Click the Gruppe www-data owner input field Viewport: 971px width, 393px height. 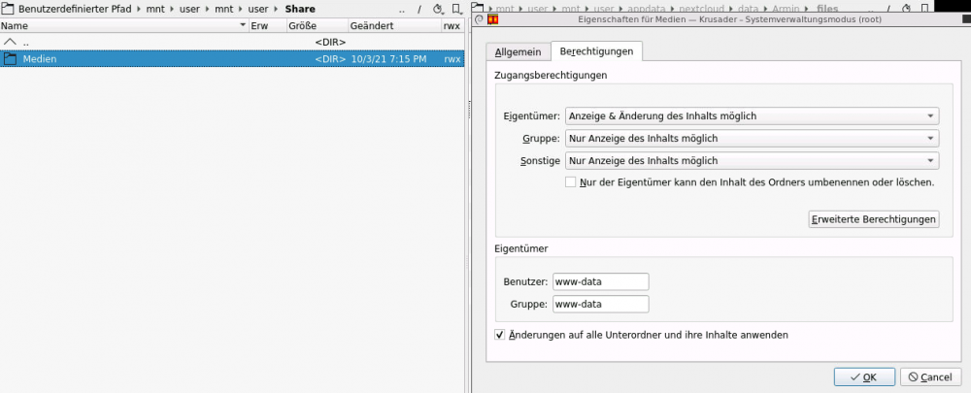pyautogui.click(x=601, y=304)
